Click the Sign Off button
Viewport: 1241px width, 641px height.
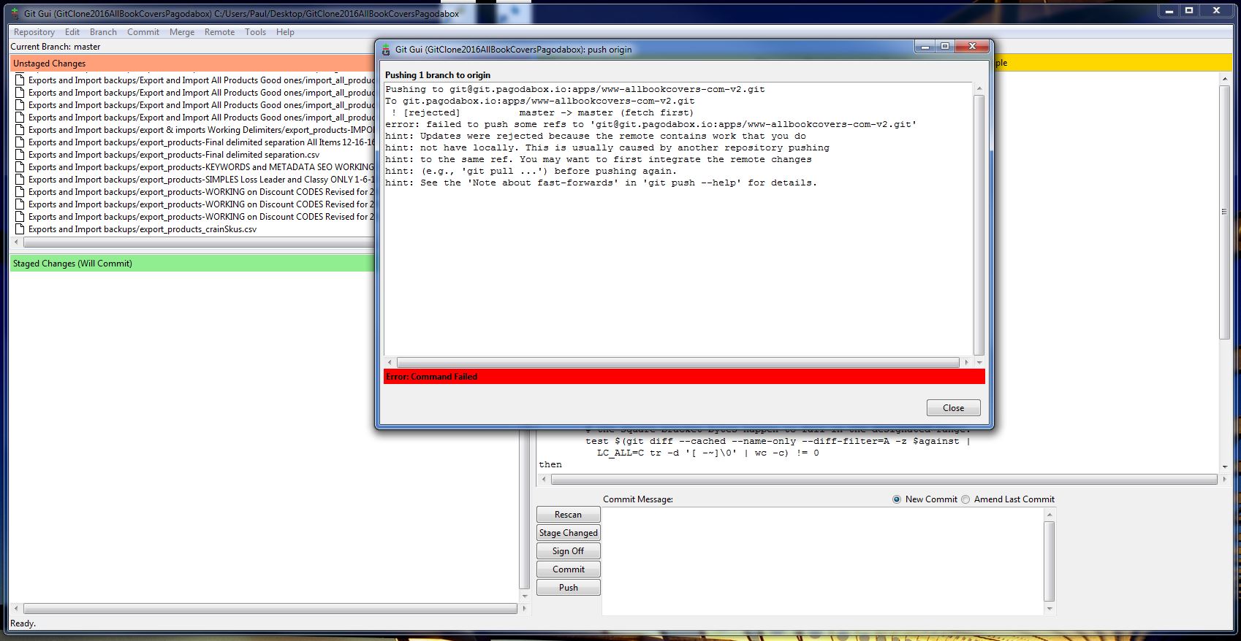click(x=568, y=551)
